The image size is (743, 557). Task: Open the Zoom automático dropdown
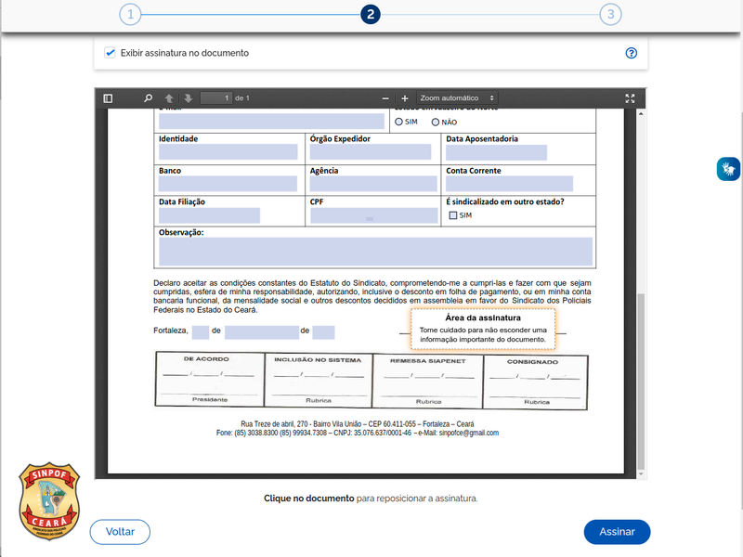[x=457, y=98]
